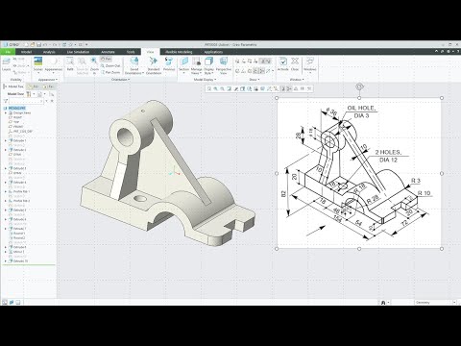Viewport: 461px width, 346px height.
Task: Open the Appearances gallery
Action: pyautogui.click(x=54, y=64)
